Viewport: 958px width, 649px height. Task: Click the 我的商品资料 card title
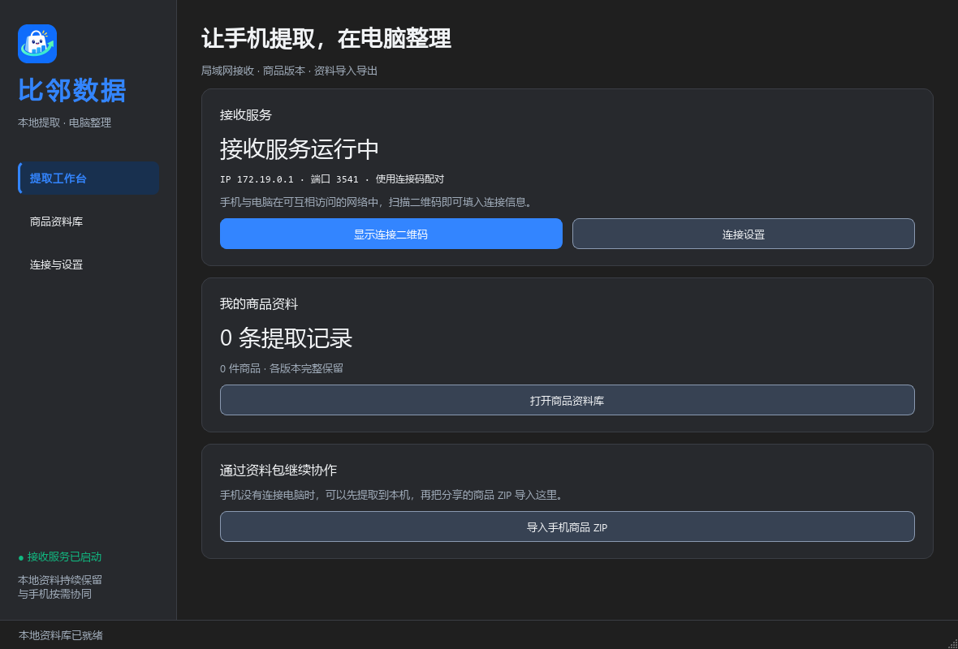(x=259, y=304)
